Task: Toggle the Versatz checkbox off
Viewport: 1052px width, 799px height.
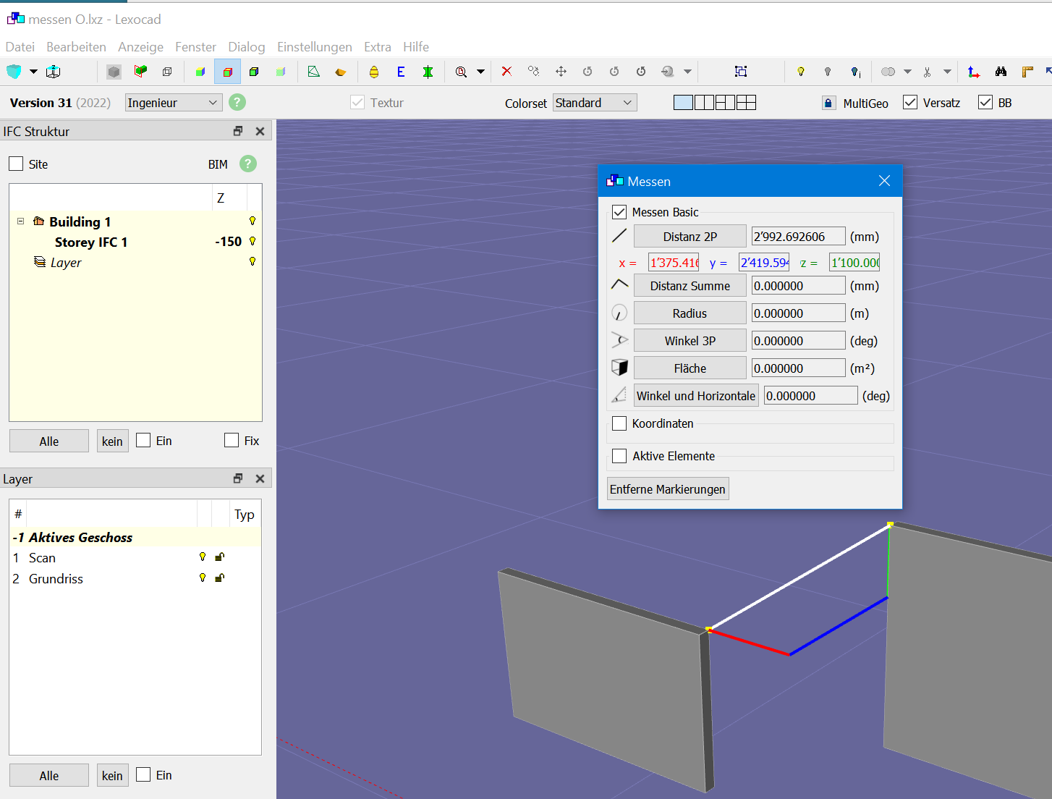Action: [910, 103]
